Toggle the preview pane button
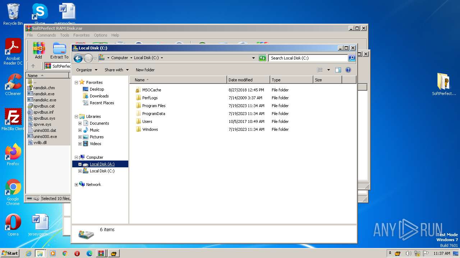Screen dimensions: 460x258 [338, 70]
